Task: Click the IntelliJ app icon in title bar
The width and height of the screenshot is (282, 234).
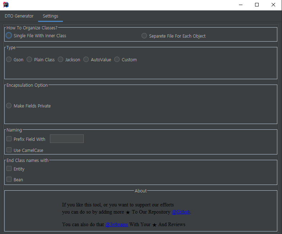Action: pyautogui.click(x=6, y=5)
